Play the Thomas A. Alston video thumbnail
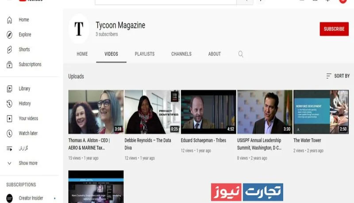The image size is (354, 203). click(96, 112)
